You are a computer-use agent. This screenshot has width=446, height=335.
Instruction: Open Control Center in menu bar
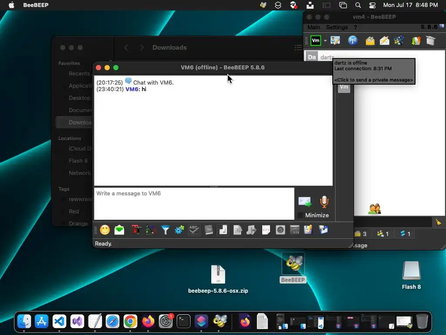372,5
